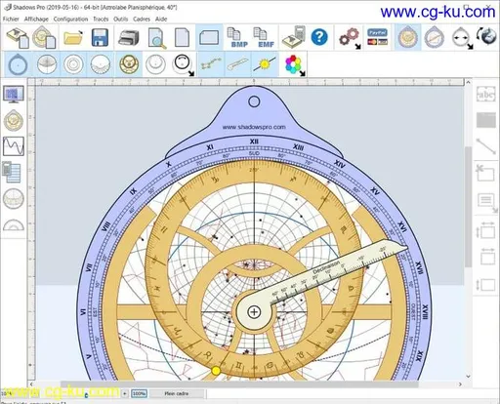Click the Plein cadre button
The image size is (500, 404).
(177, 394)
